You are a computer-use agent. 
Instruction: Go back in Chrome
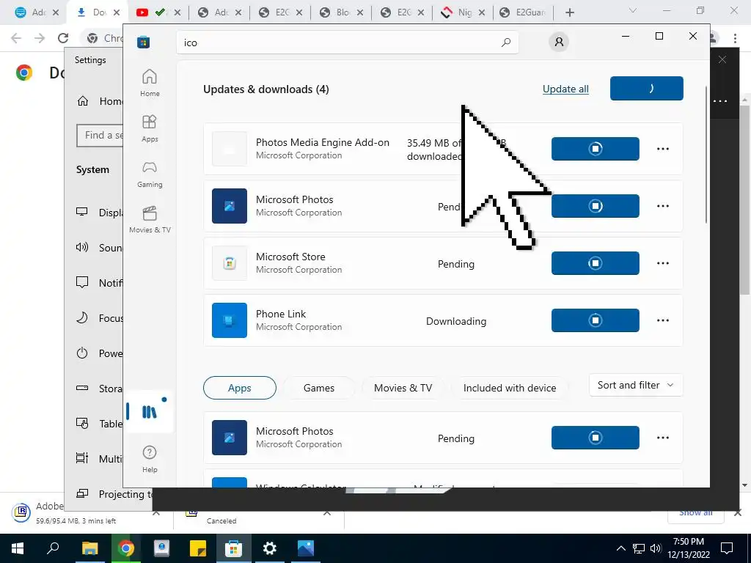point(16,38)
